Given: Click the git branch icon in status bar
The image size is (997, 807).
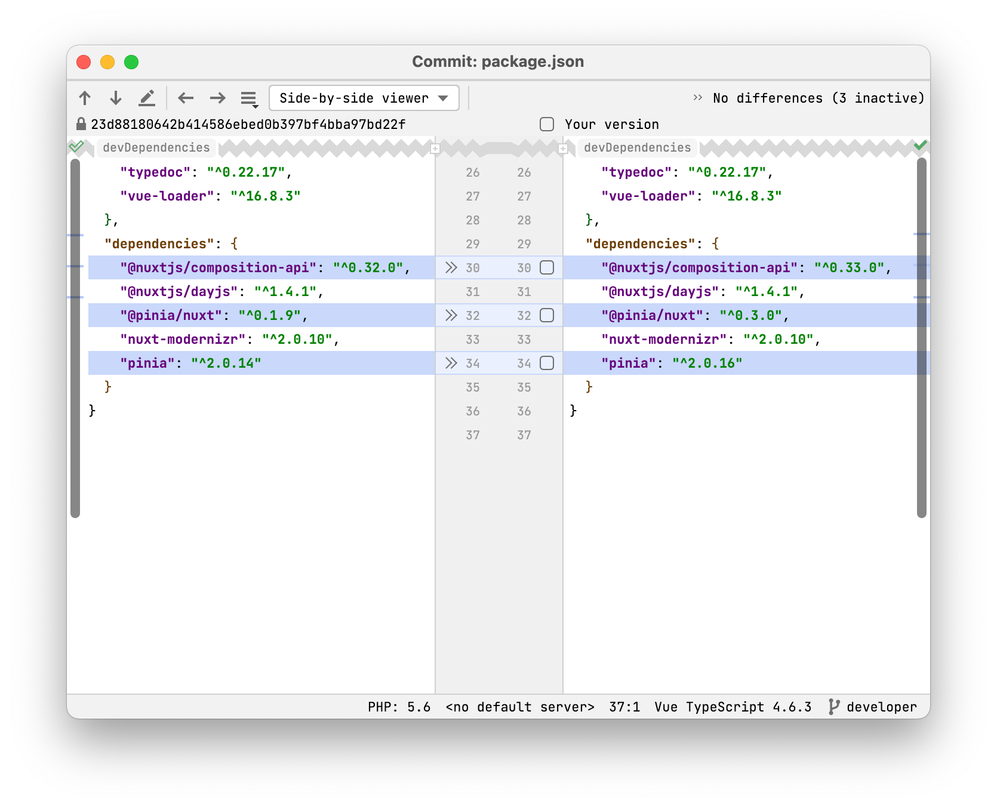Looking at the screenshot, I should click(x=834, y=707).
